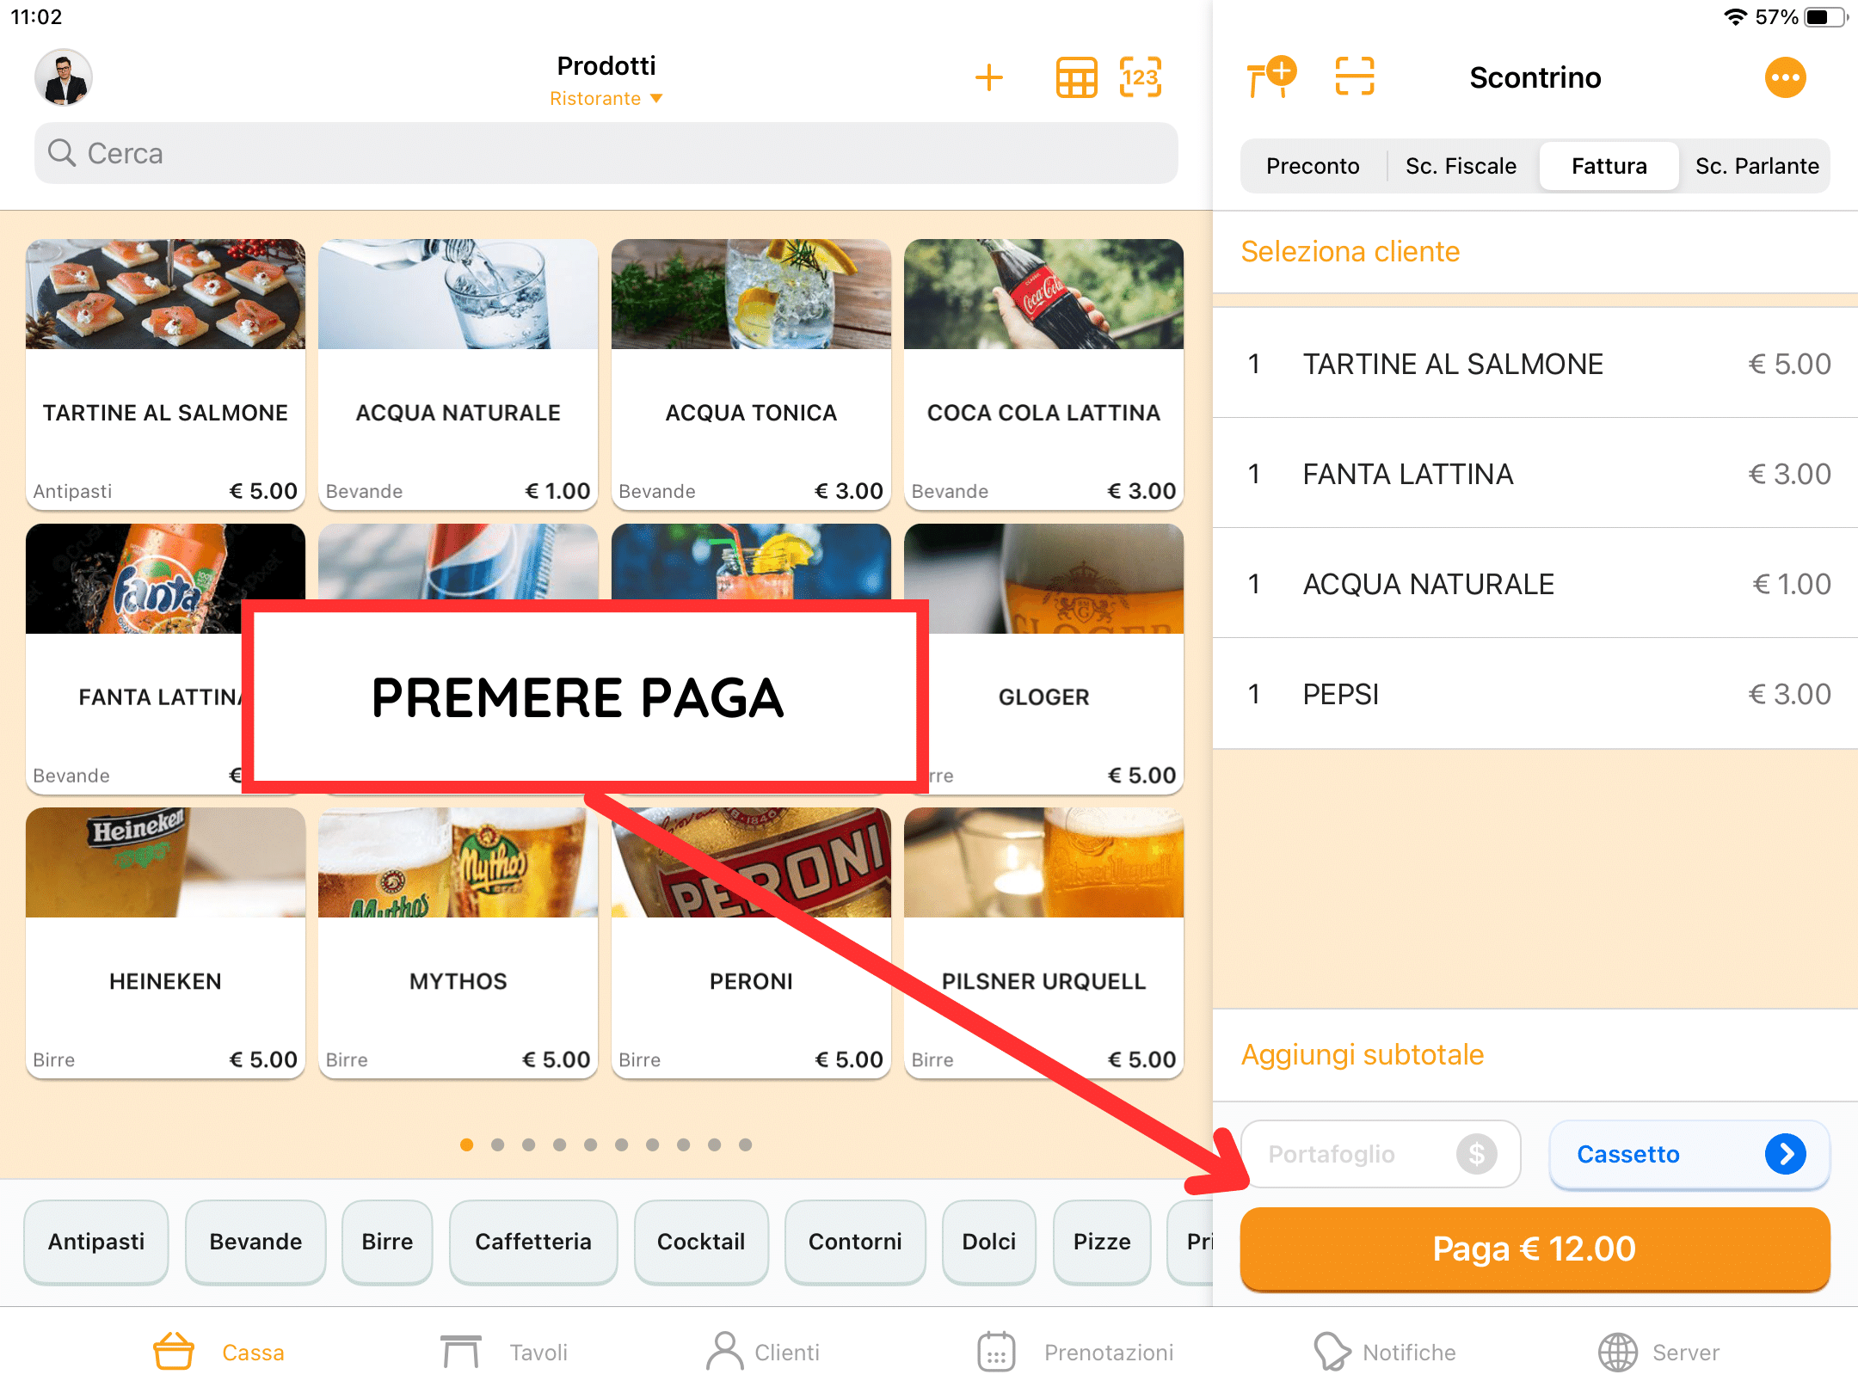Select PEPSI receipt row
Image resolution: width=1858 pixels, height=1393 pixels.
1535,694
